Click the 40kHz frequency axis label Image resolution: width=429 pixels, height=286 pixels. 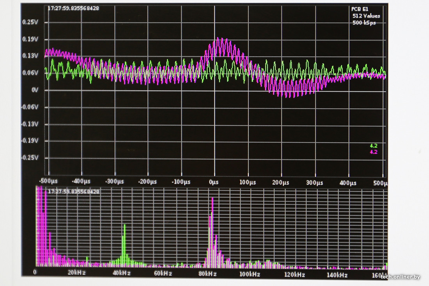pyautogui.click(x=121, y=274)
